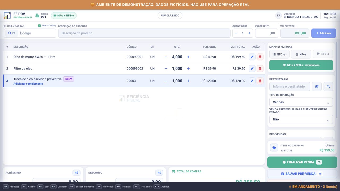Decrease quantity of Óleo de motor 5W30
Image resolution: width=340 pixels, height=191 pixels.
[x=166, y=57]
